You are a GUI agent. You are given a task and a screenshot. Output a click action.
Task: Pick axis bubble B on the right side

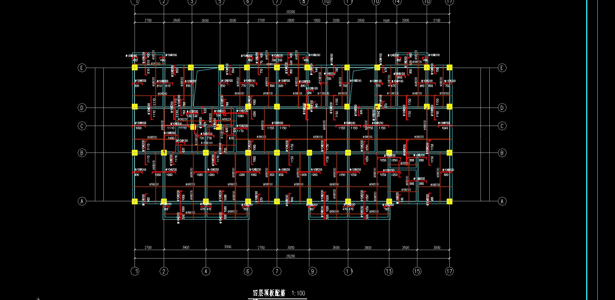tap(502, 153)
